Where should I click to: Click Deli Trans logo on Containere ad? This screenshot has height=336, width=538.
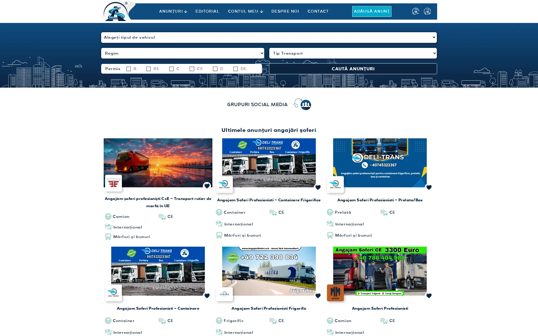click(113, 293)
